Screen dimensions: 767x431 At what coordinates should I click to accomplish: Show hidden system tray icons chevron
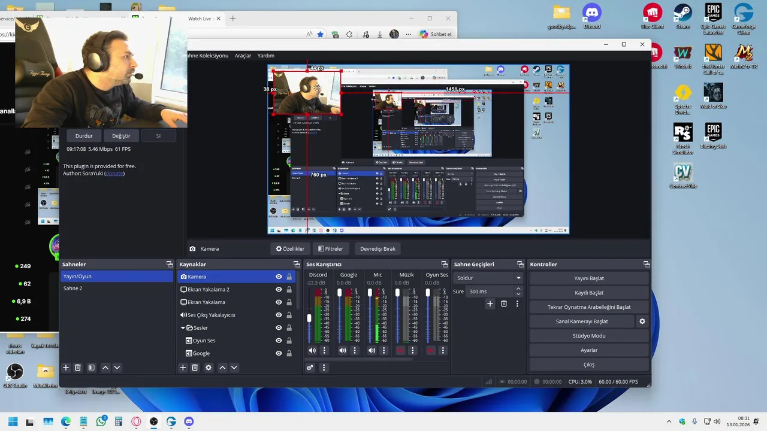coord(669,421)
